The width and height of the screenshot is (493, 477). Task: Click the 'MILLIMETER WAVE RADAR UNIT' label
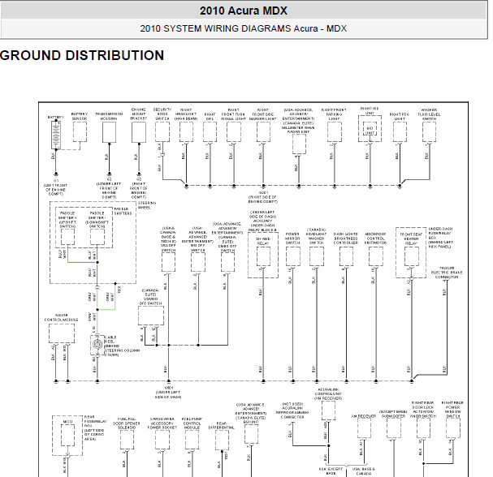pyautogui.click(x=298, y=130)
